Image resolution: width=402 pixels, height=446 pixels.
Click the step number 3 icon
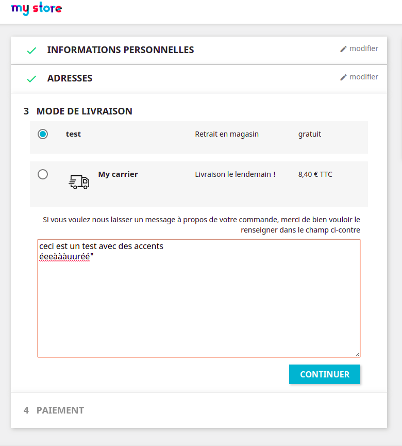[25, 111]
